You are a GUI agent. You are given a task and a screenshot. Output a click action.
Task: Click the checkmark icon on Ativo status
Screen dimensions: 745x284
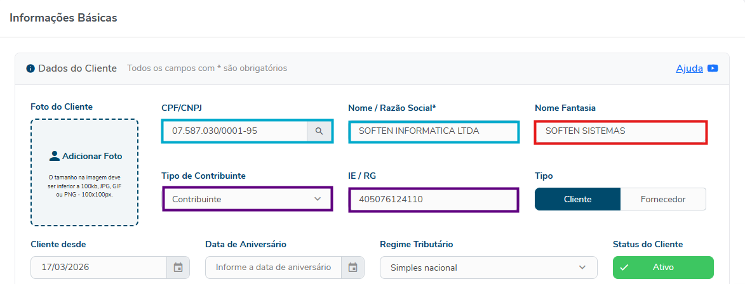pos(624,268)
